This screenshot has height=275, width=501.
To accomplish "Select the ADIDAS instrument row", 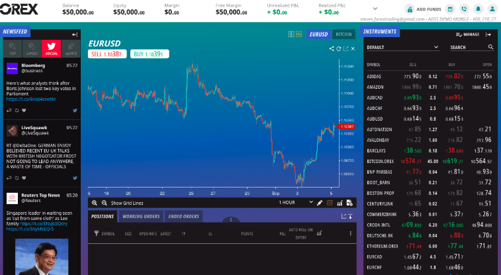I will pyautogui.click(x=430, y=76).
